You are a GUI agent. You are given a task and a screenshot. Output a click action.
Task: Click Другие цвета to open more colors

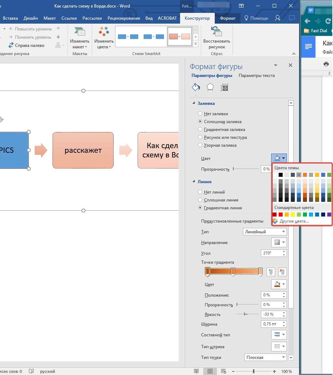294,221
